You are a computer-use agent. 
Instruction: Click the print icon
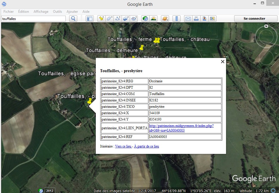[x=196, y=19]
